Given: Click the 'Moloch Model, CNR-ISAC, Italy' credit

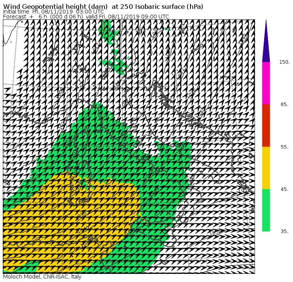Looking at the screenshot, I should 42,277.
